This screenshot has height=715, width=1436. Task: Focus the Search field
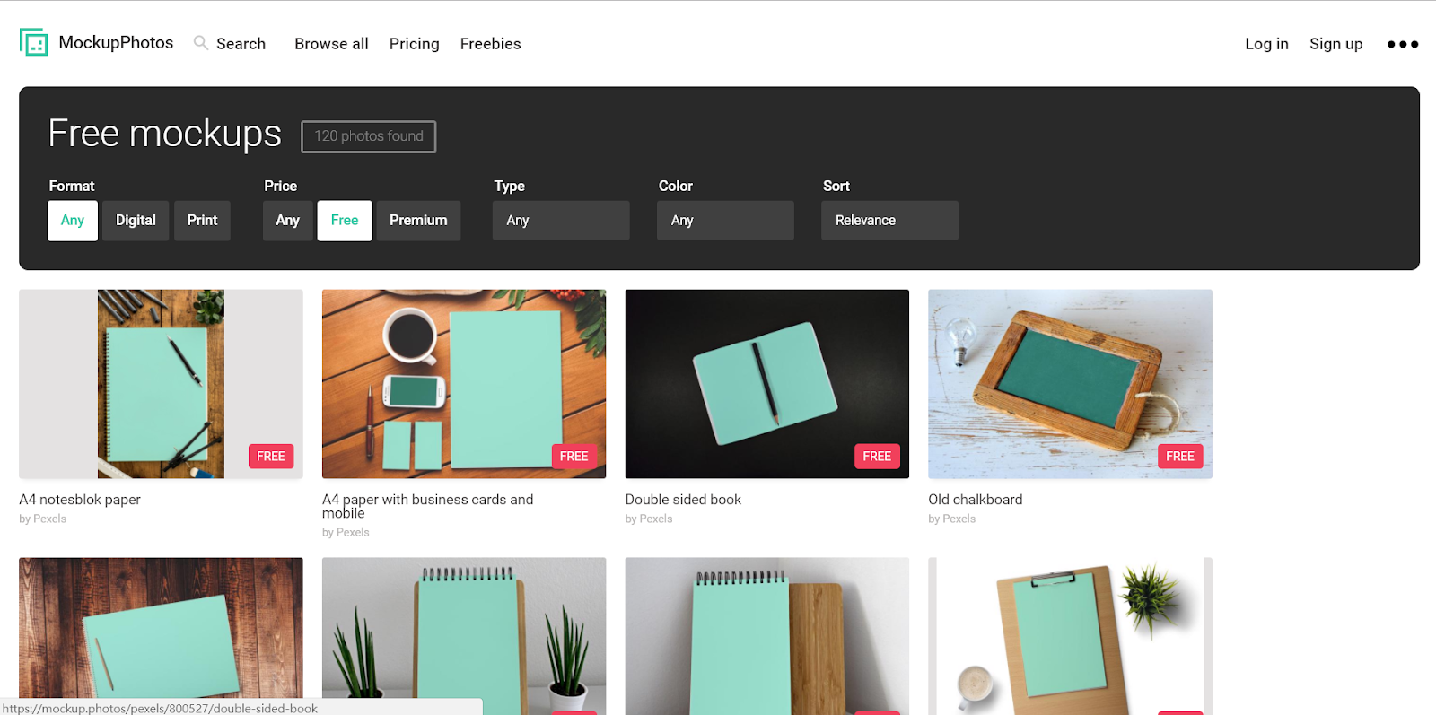(x=241, y=44)
